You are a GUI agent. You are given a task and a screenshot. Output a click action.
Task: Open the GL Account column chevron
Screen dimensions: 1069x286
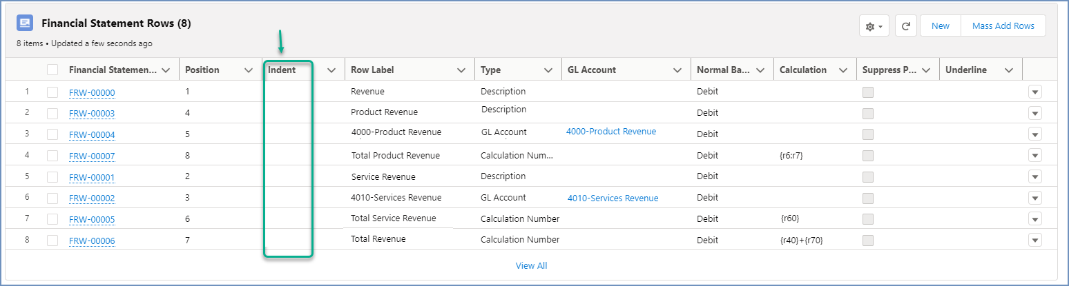(678, 70)
